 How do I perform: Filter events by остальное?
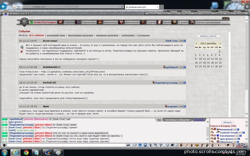point(143,35)
